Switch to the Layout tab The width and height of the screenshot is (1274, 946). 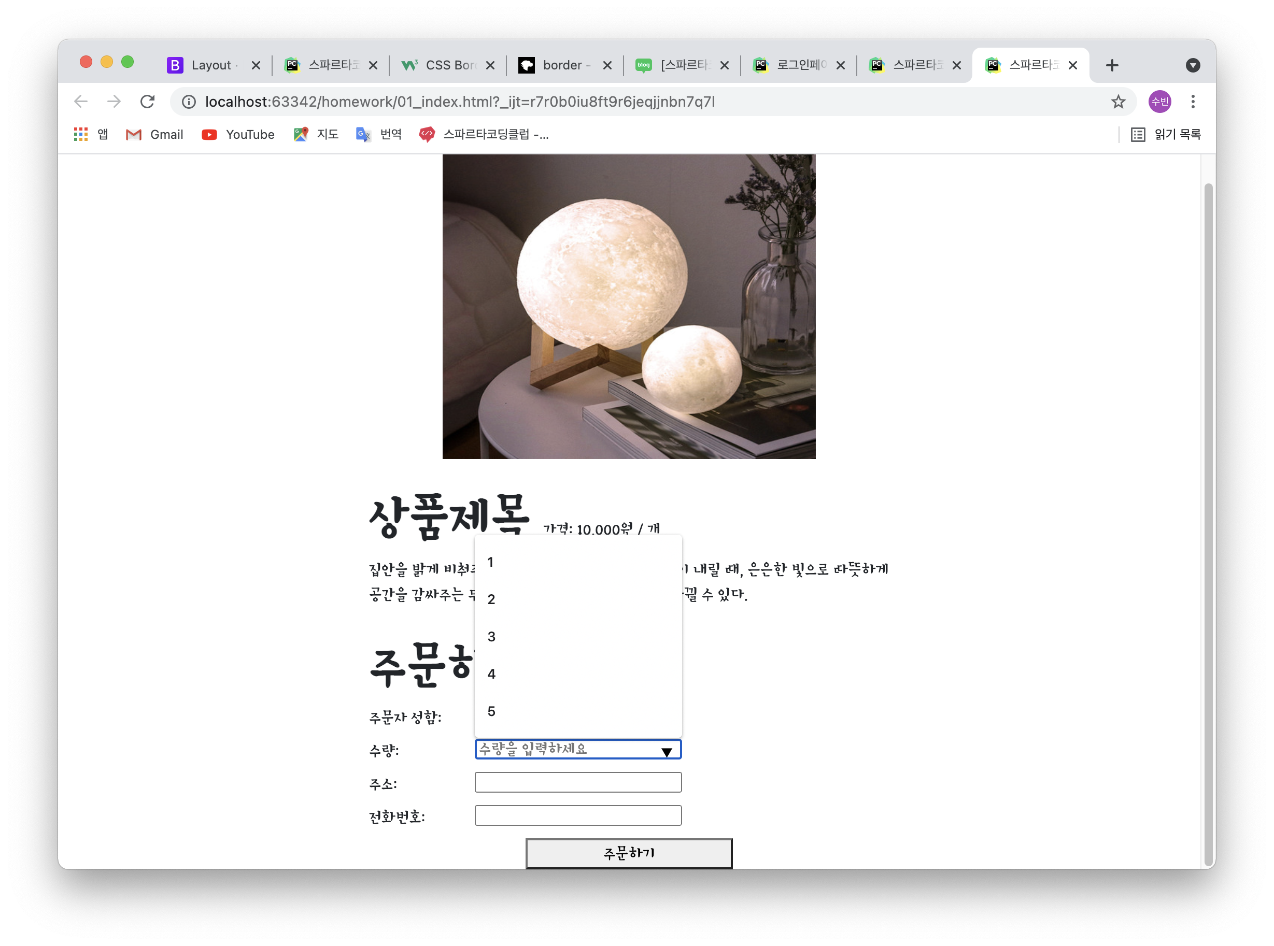point(210,65)
